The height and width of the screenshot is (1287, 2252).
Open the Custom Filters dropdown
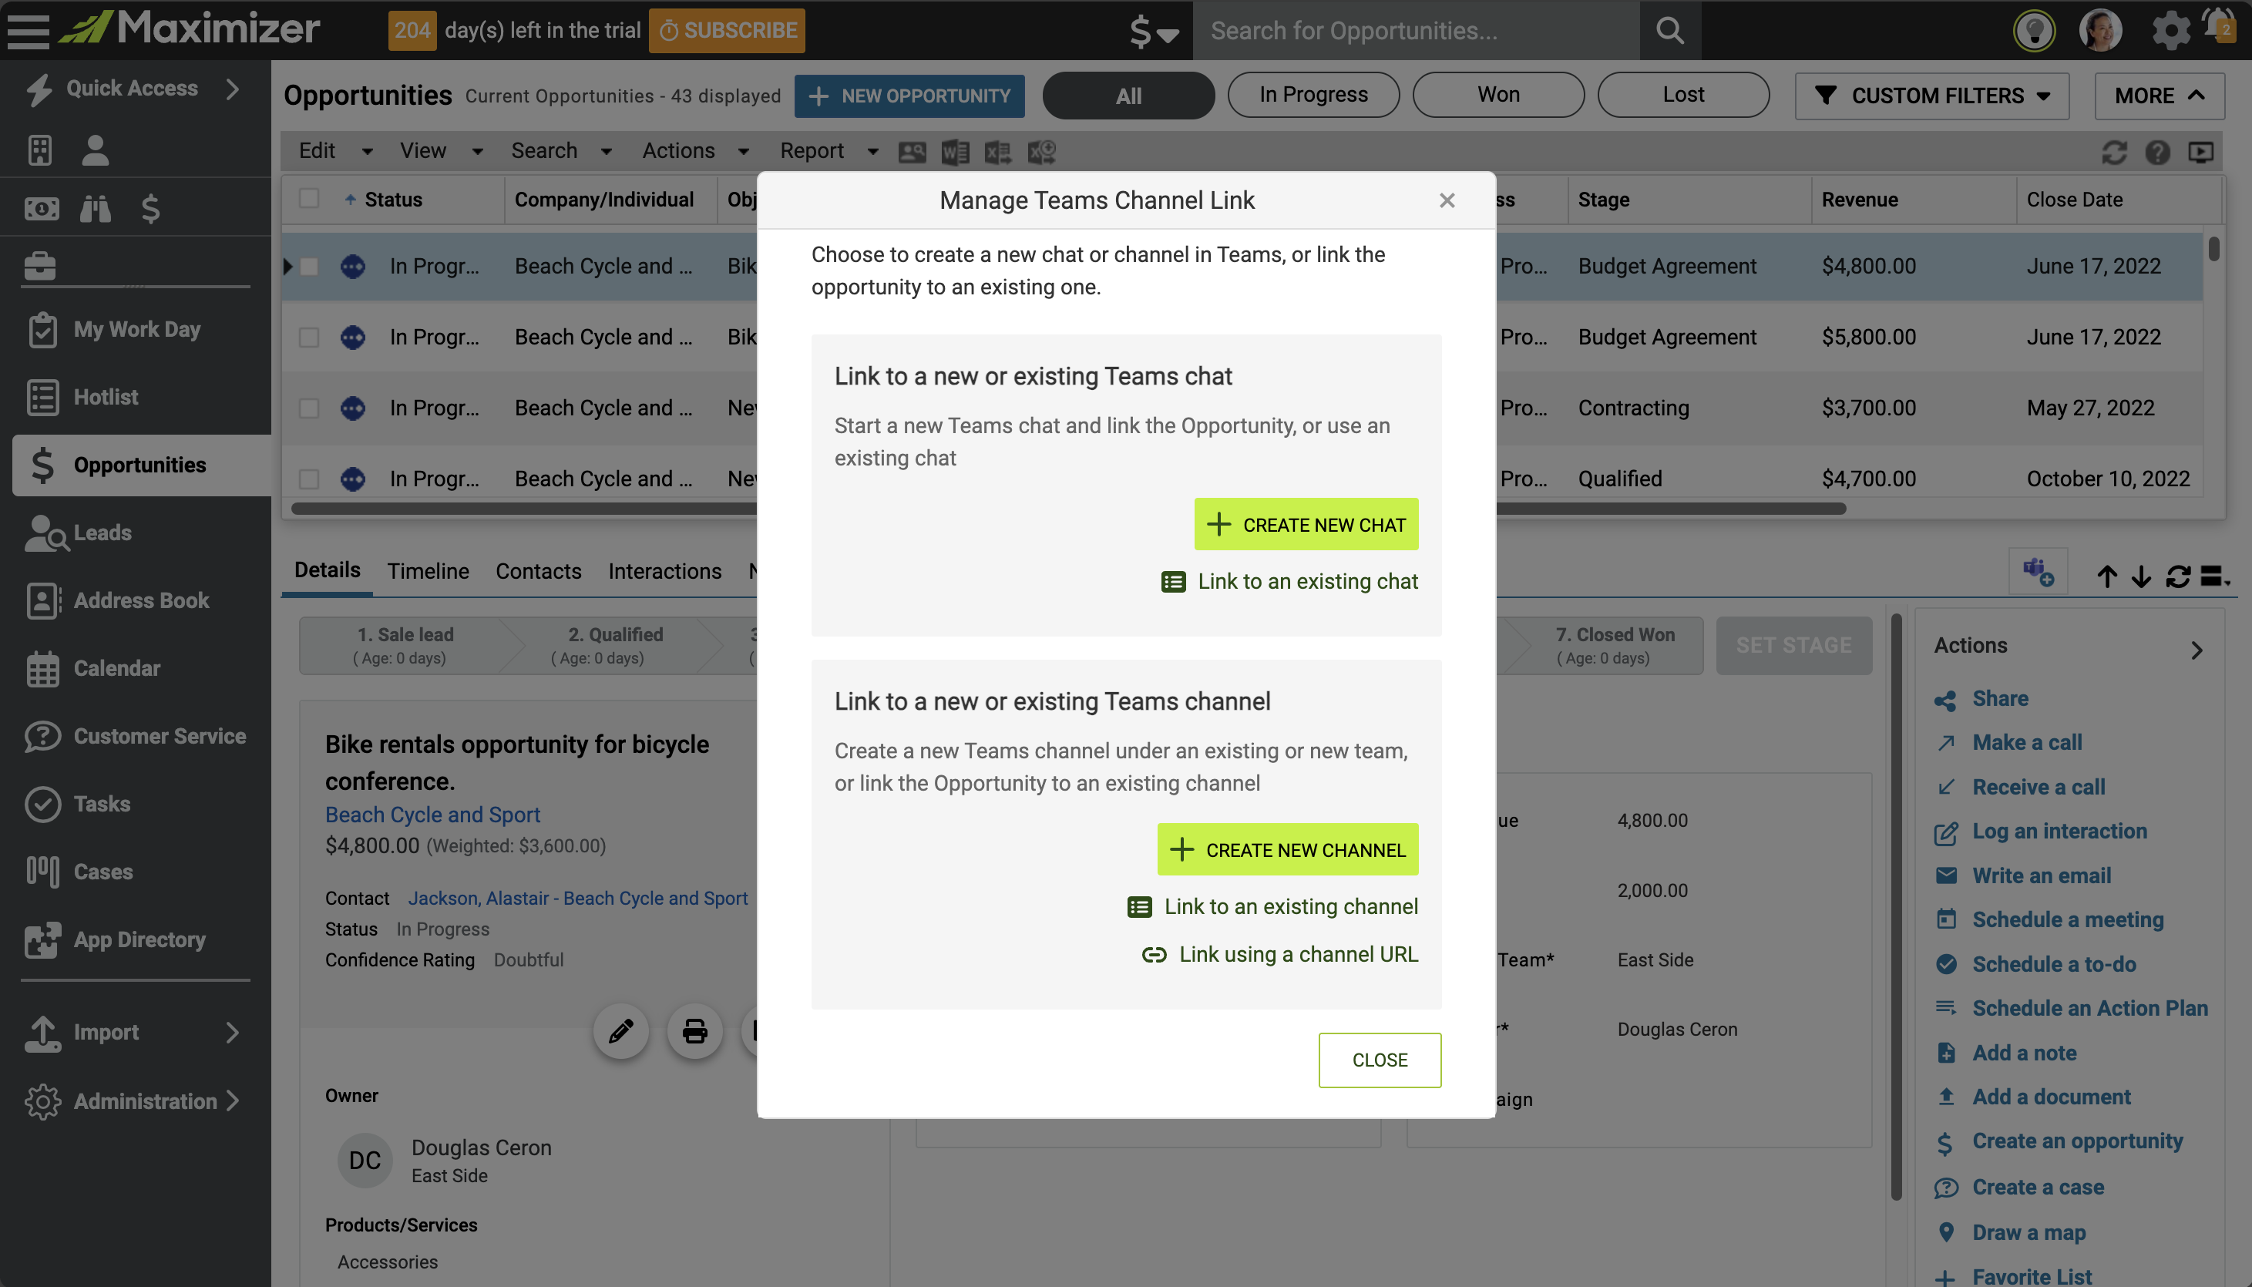pos(1932,96)
